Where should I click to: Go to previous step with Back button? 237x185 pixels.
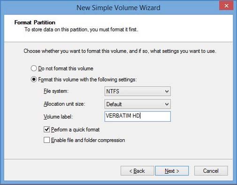click(x=137, y=171)
